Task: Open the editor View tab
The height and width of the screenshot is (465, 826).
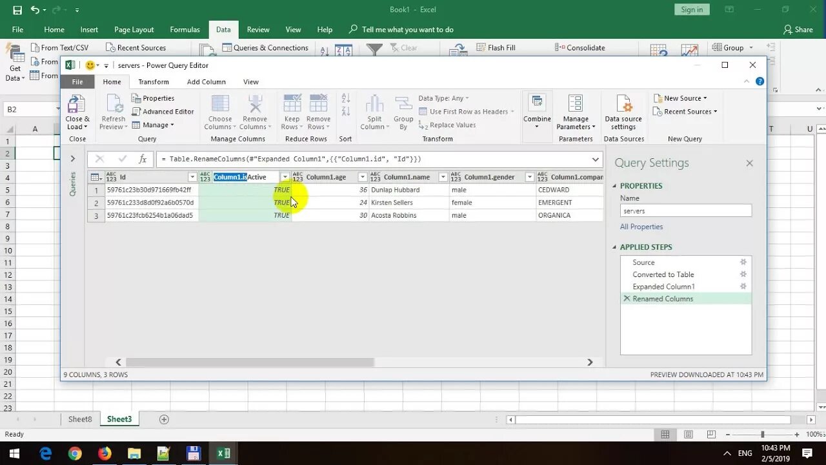Action: pyautogui.click(x=251, y=82)
